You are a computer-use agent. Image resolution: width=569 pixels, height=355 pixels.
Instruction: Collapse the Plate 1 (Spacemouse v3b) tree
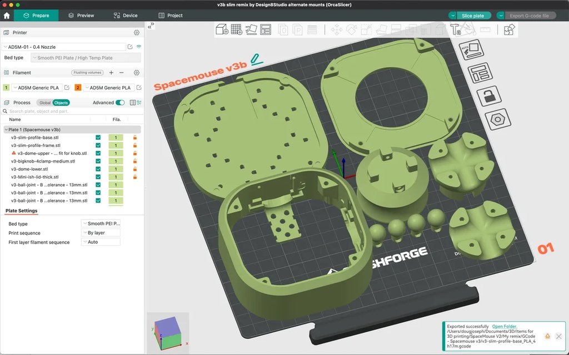coord(6,129)
